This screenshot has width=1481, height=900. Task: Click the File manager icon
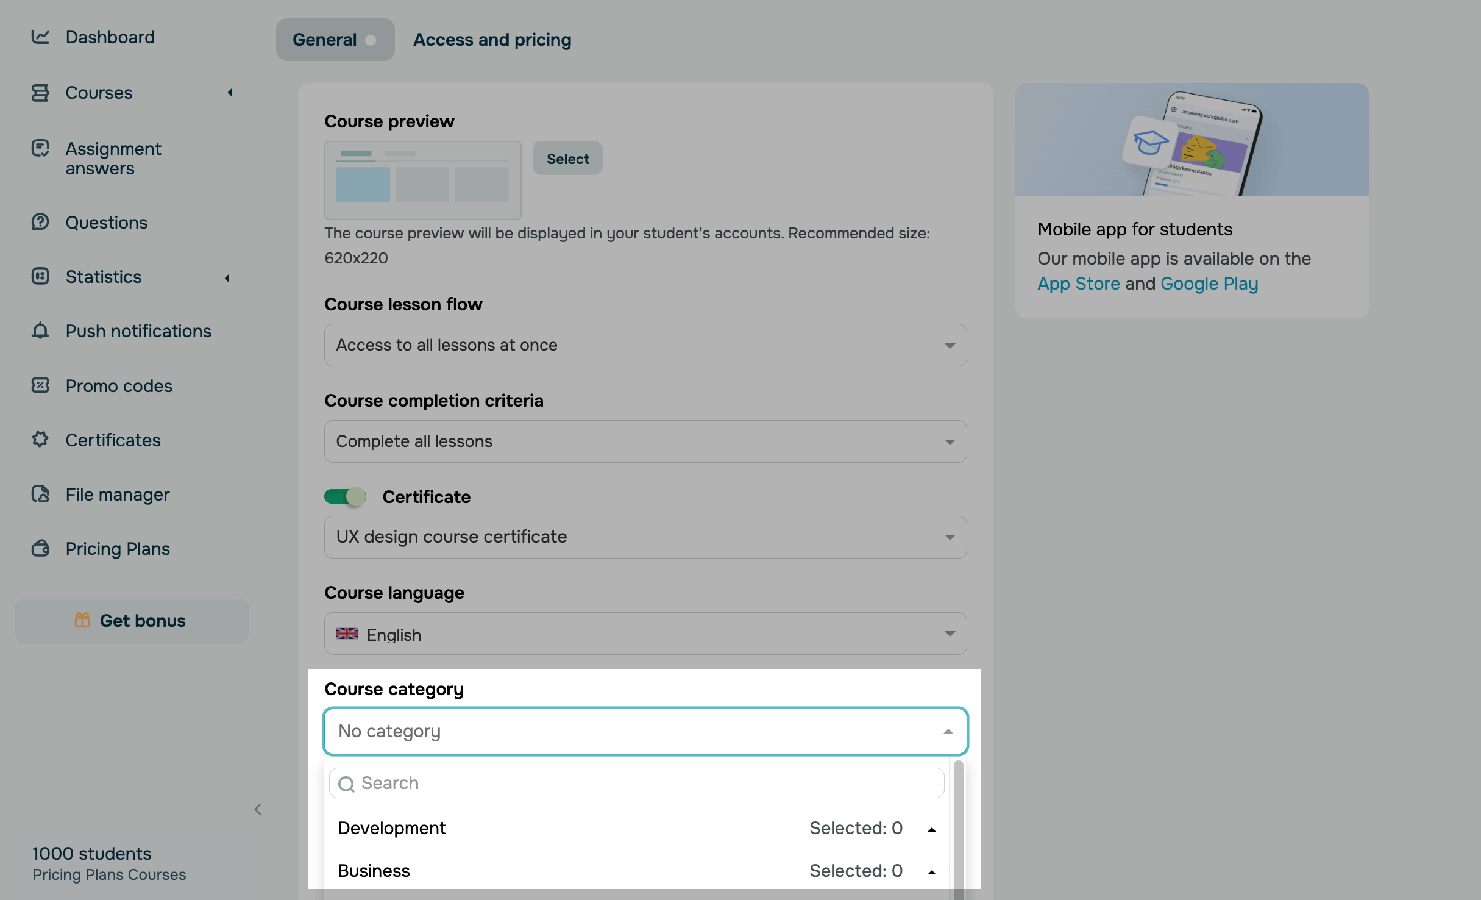click(x=40, y=494)
